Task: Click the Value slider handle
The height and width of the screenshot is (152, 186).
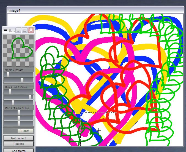Action: pyautogui.click(x=13, y=103)
